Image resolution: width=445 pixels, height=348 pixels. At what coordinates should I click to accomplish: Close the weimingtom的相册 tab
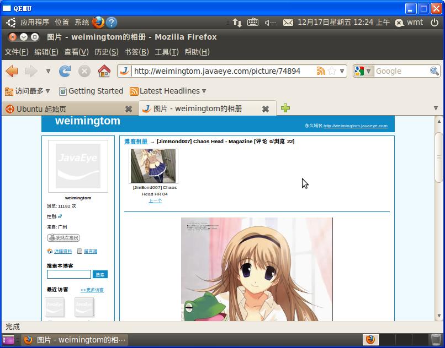click(x=266, y=108)
